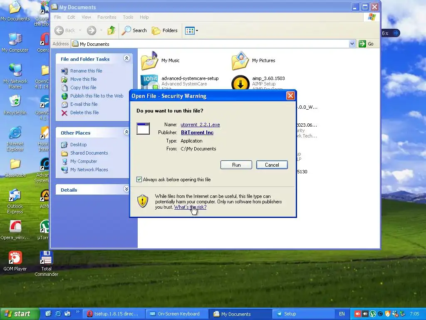Click the Run button in the security warning

pyautogui.click(x=236, y=165)
